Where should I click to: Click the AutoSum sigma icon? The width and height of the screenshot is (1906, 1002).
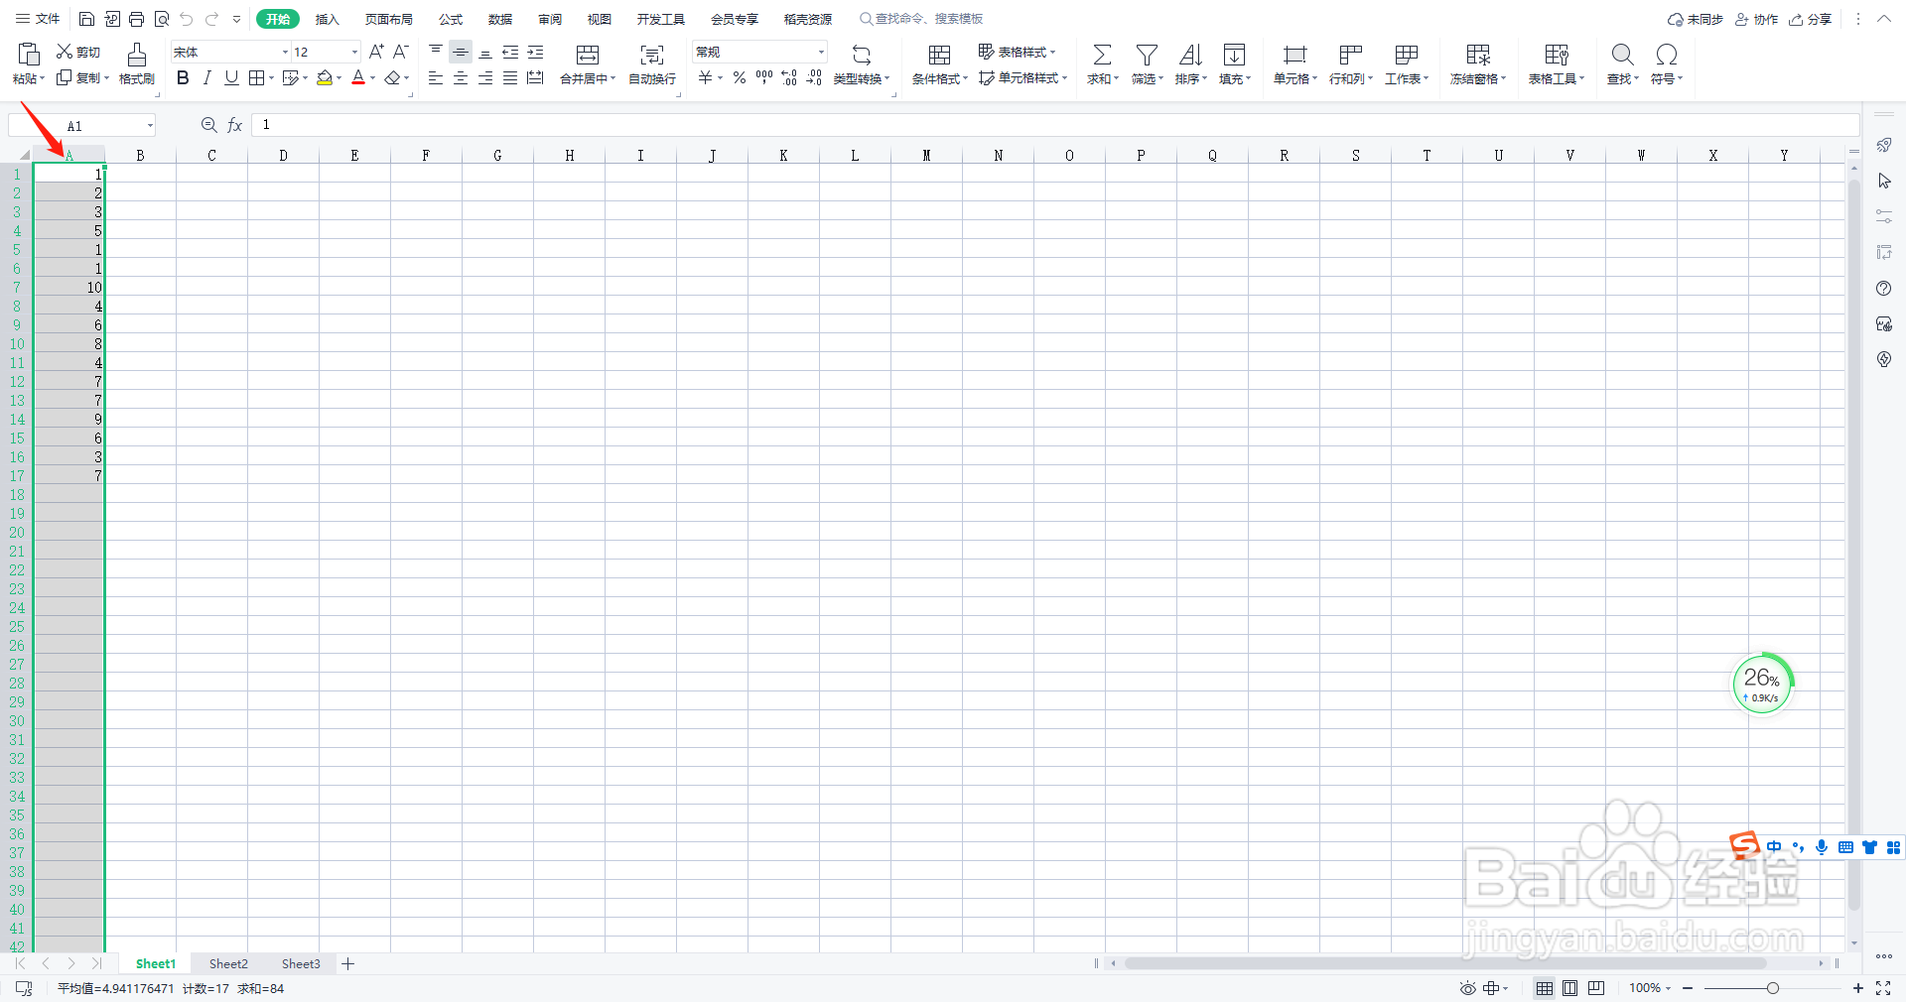pos(1102,55)
